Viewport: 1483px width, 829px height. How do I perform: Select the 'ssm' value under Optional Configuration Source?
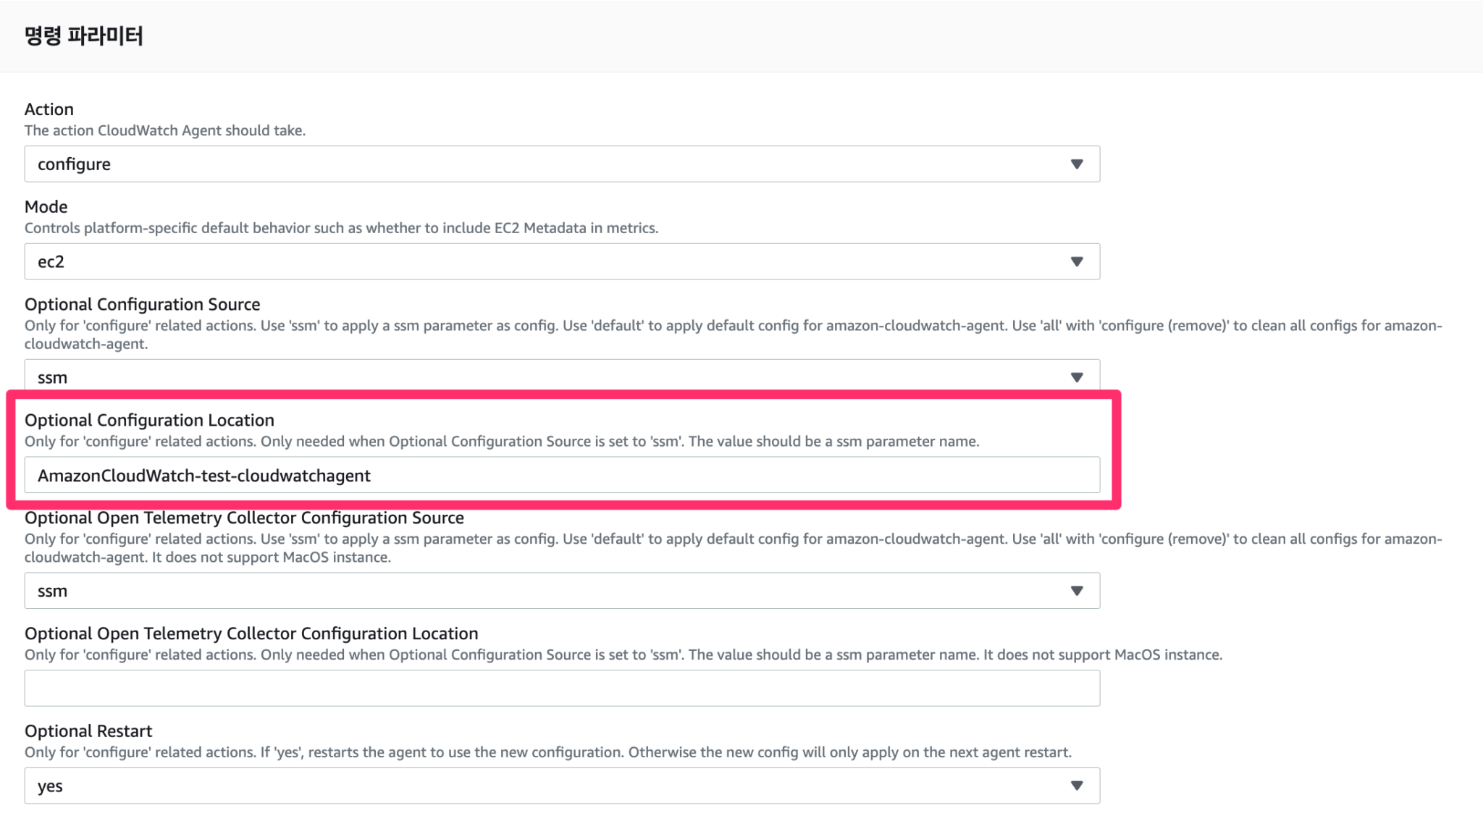pyautogui.click(x=52, y=376)
